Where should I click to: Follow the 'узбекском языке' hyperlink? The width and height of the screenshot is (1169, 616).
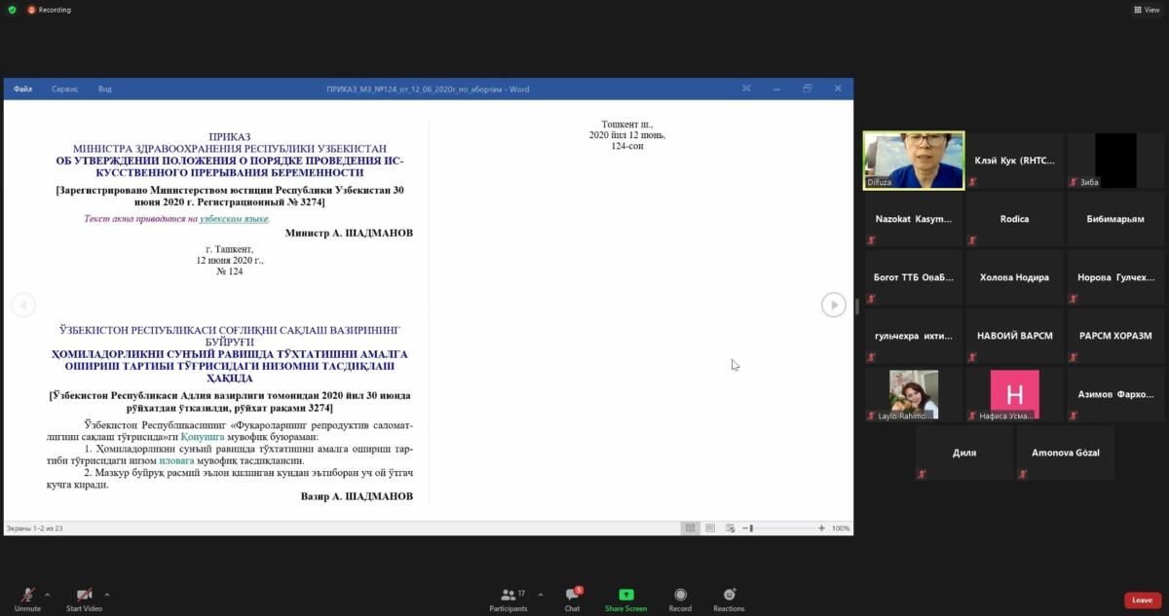(234, 219)
